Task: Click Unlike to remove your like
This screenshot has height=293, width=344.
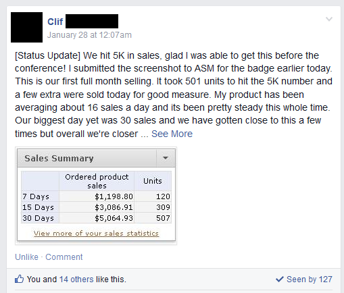Action: [26, 257]
